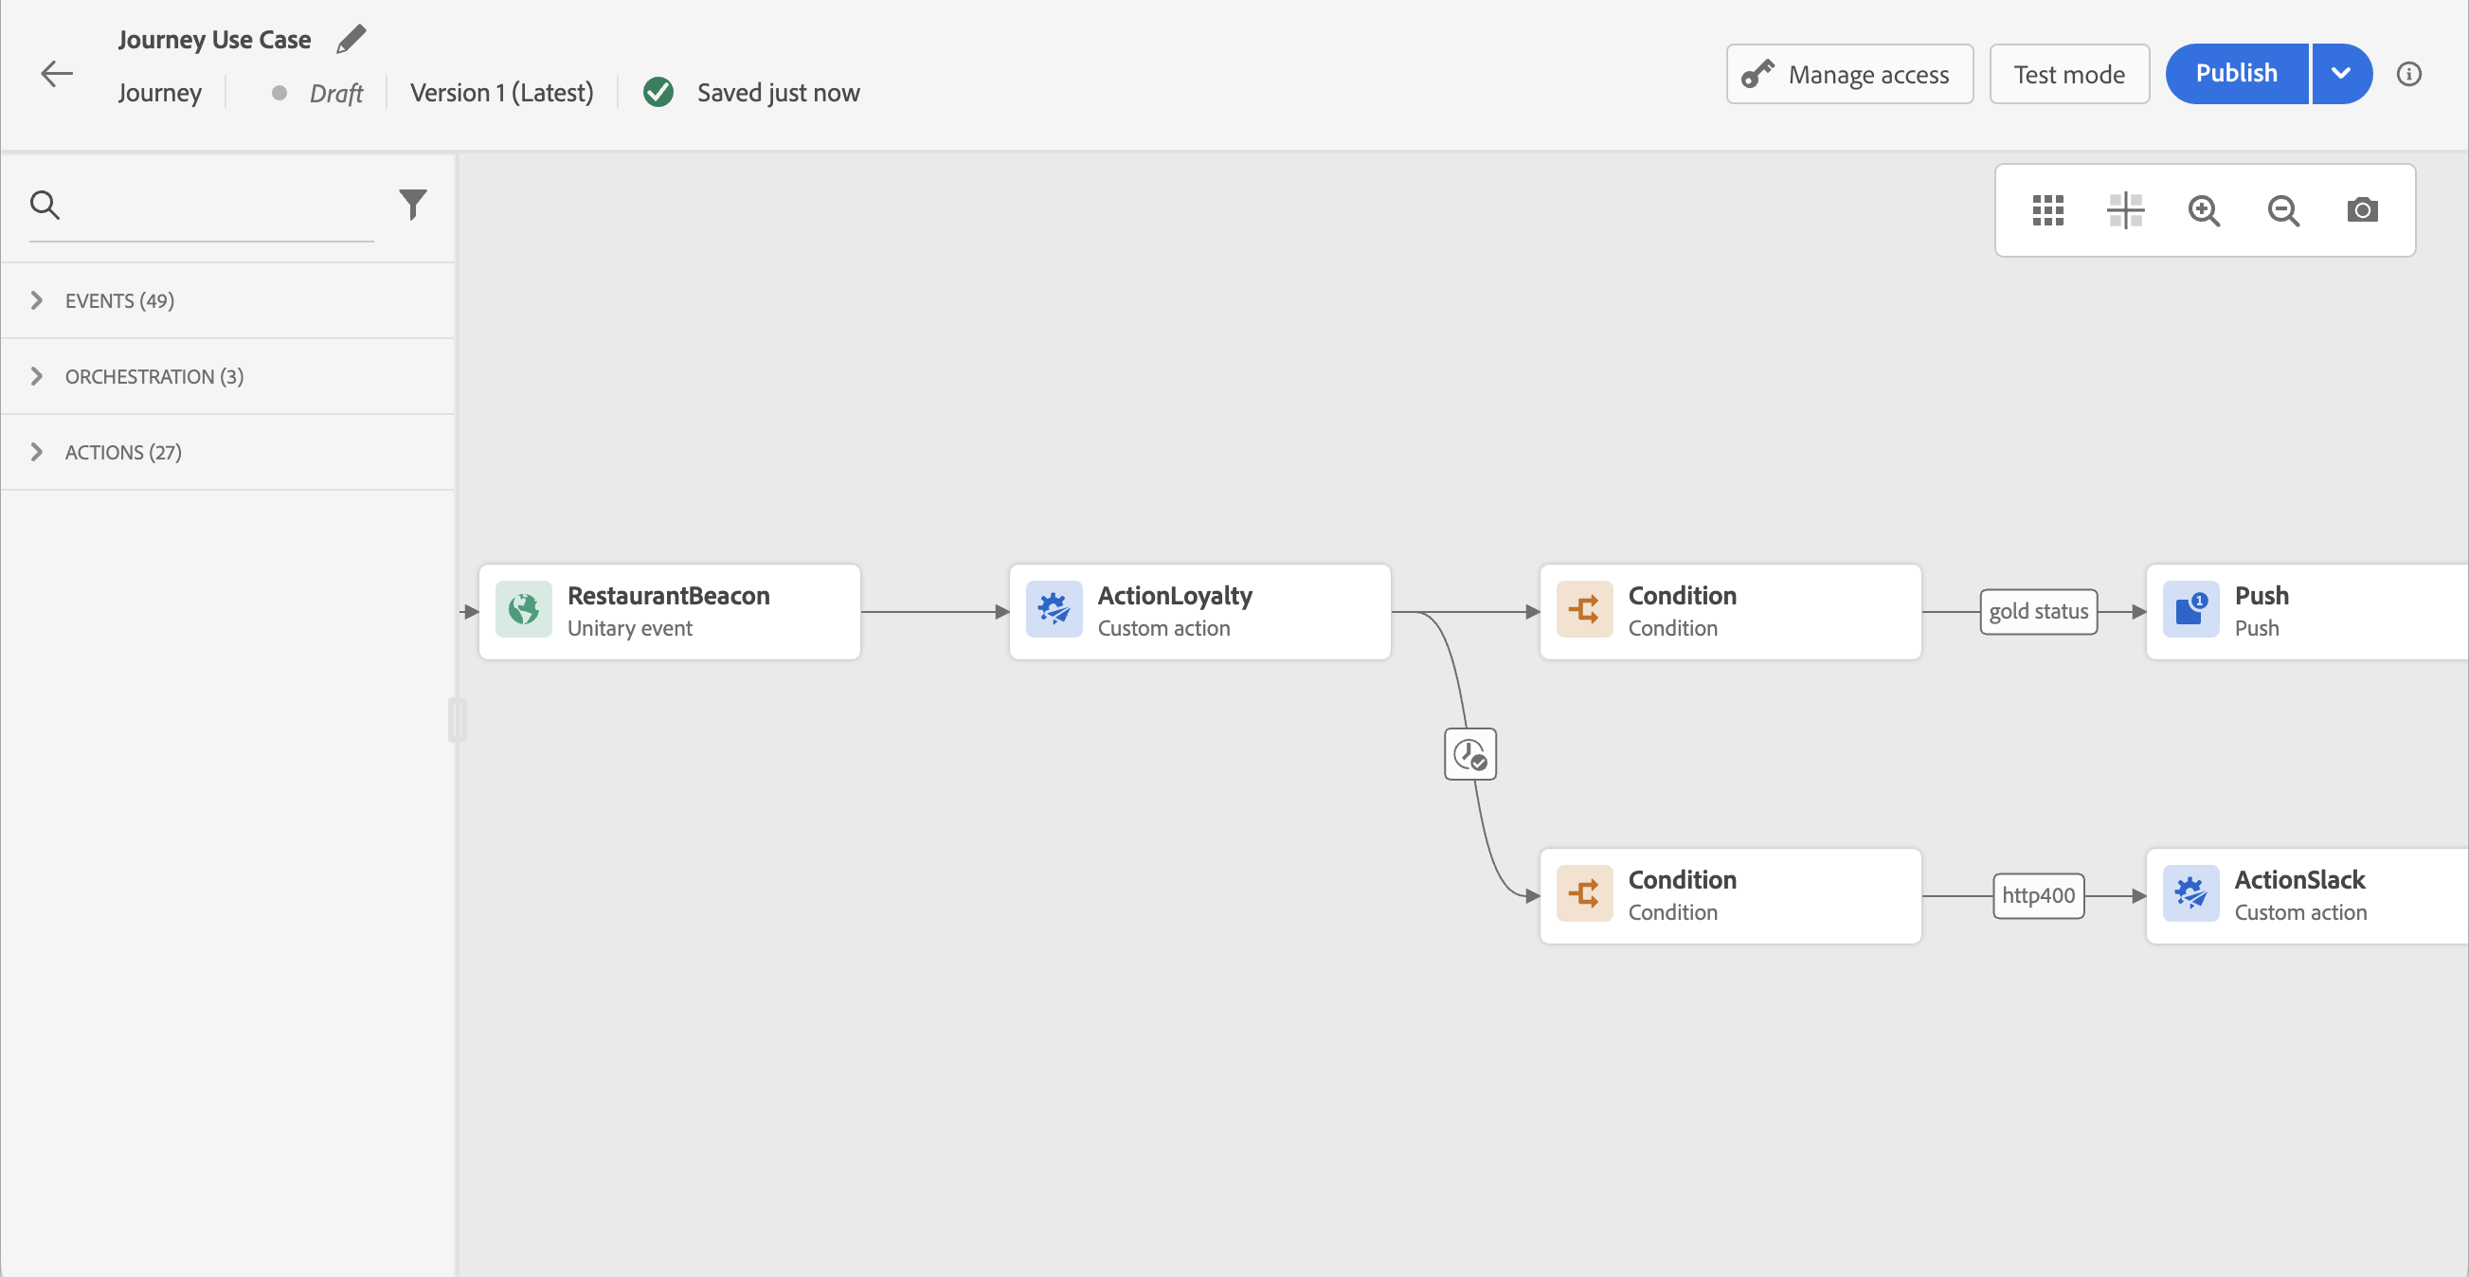
Task: Expand the ORCHESTRATION (3) section
Action: [153, 377]
